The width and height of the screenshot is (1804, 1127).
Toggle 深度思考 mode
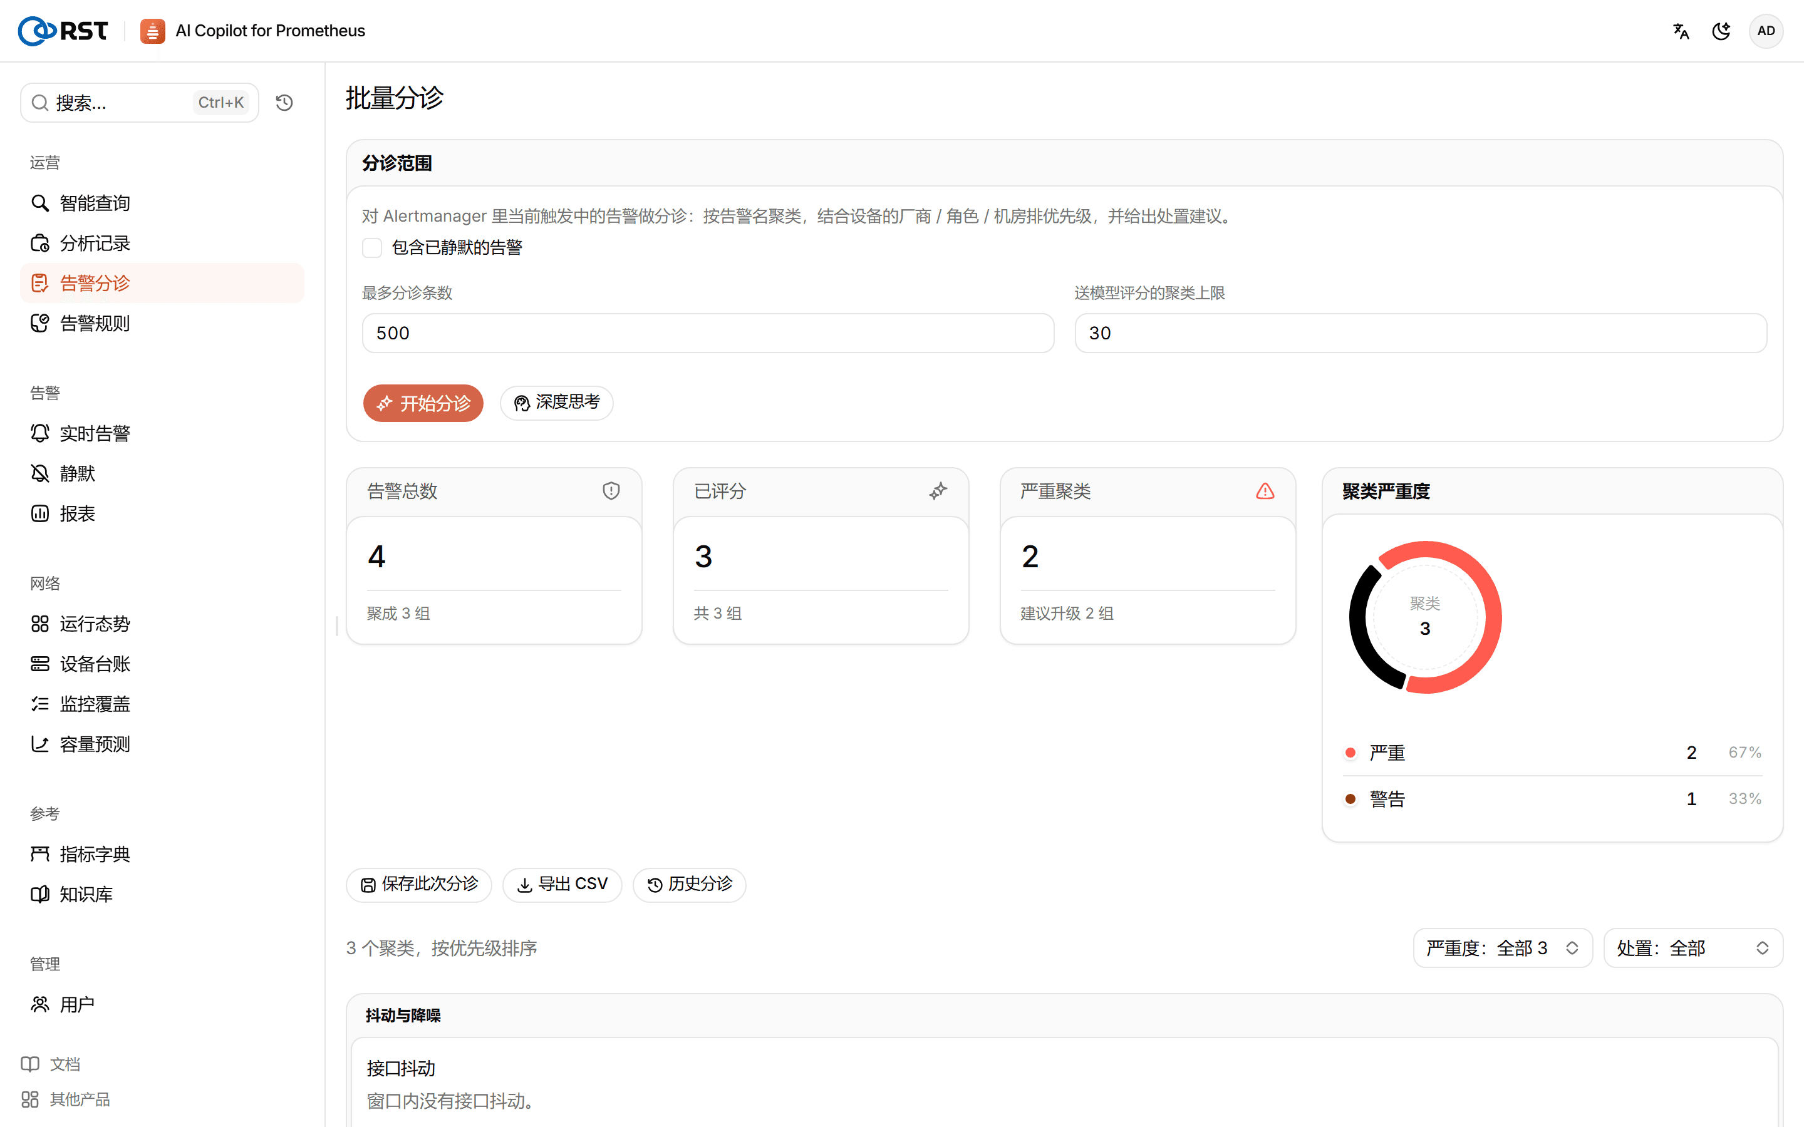[x=556, y=403]
